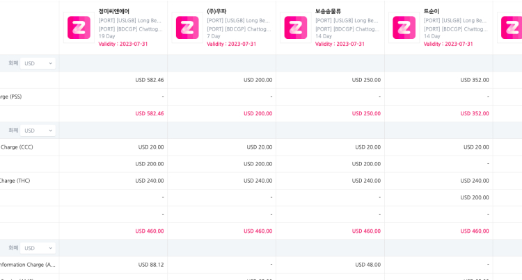Click the pink Z logo of 트순이

[404, 28]
